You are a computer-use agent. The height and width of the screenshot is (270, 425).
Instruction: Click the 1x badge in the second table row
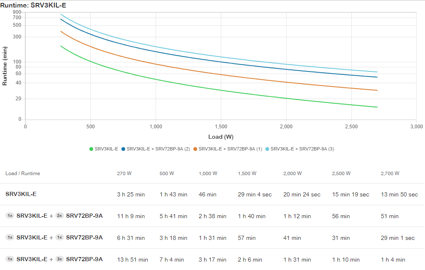(9, 216)
